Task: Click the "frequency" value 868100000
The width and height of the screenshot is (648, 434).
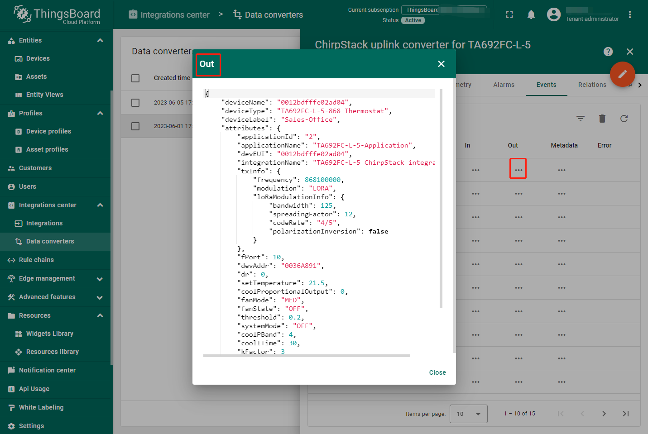Action: 322,180
